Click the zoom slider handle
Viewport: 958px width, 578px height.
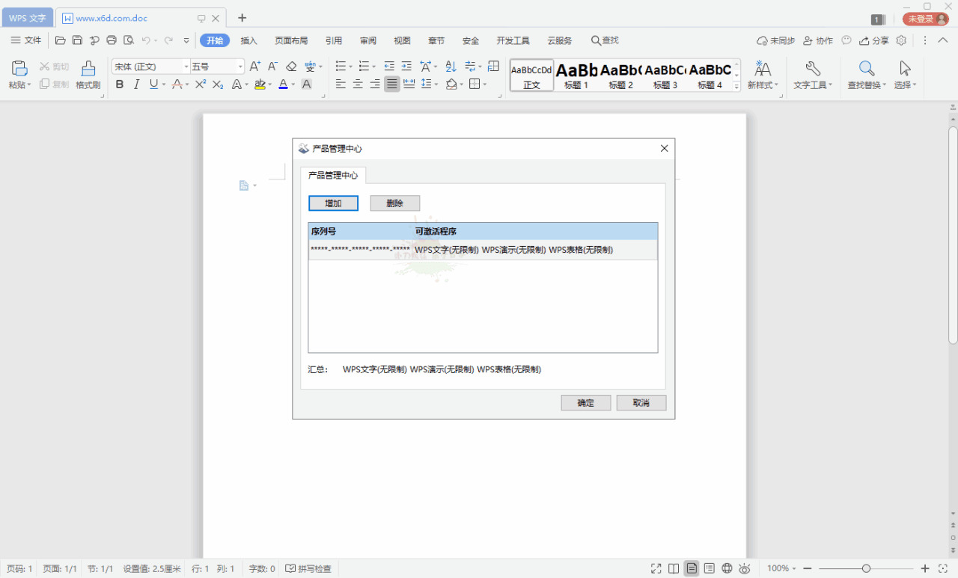[866, 568]
